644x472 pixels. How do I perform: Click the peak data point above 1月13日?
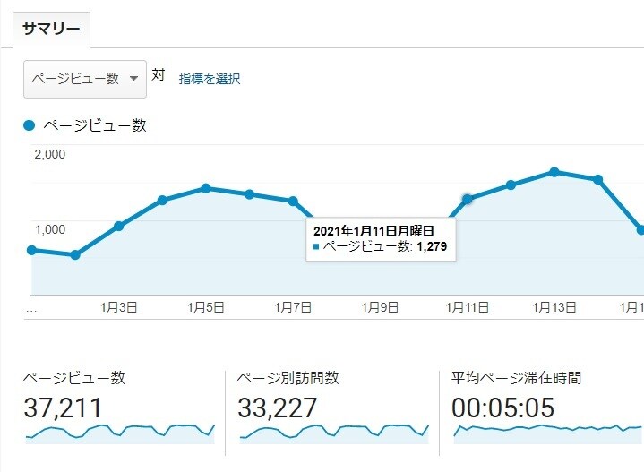tap(554, 172)
